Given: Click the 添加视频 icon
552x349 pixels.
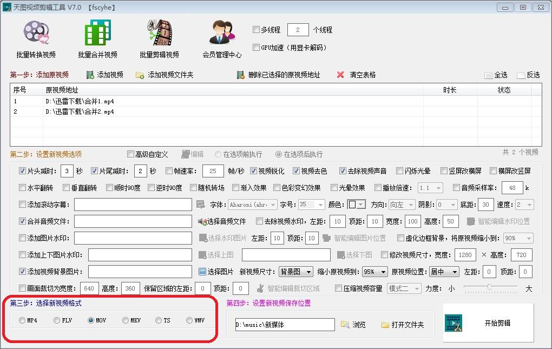Looking at the screenshot, I should coord(90,75).
